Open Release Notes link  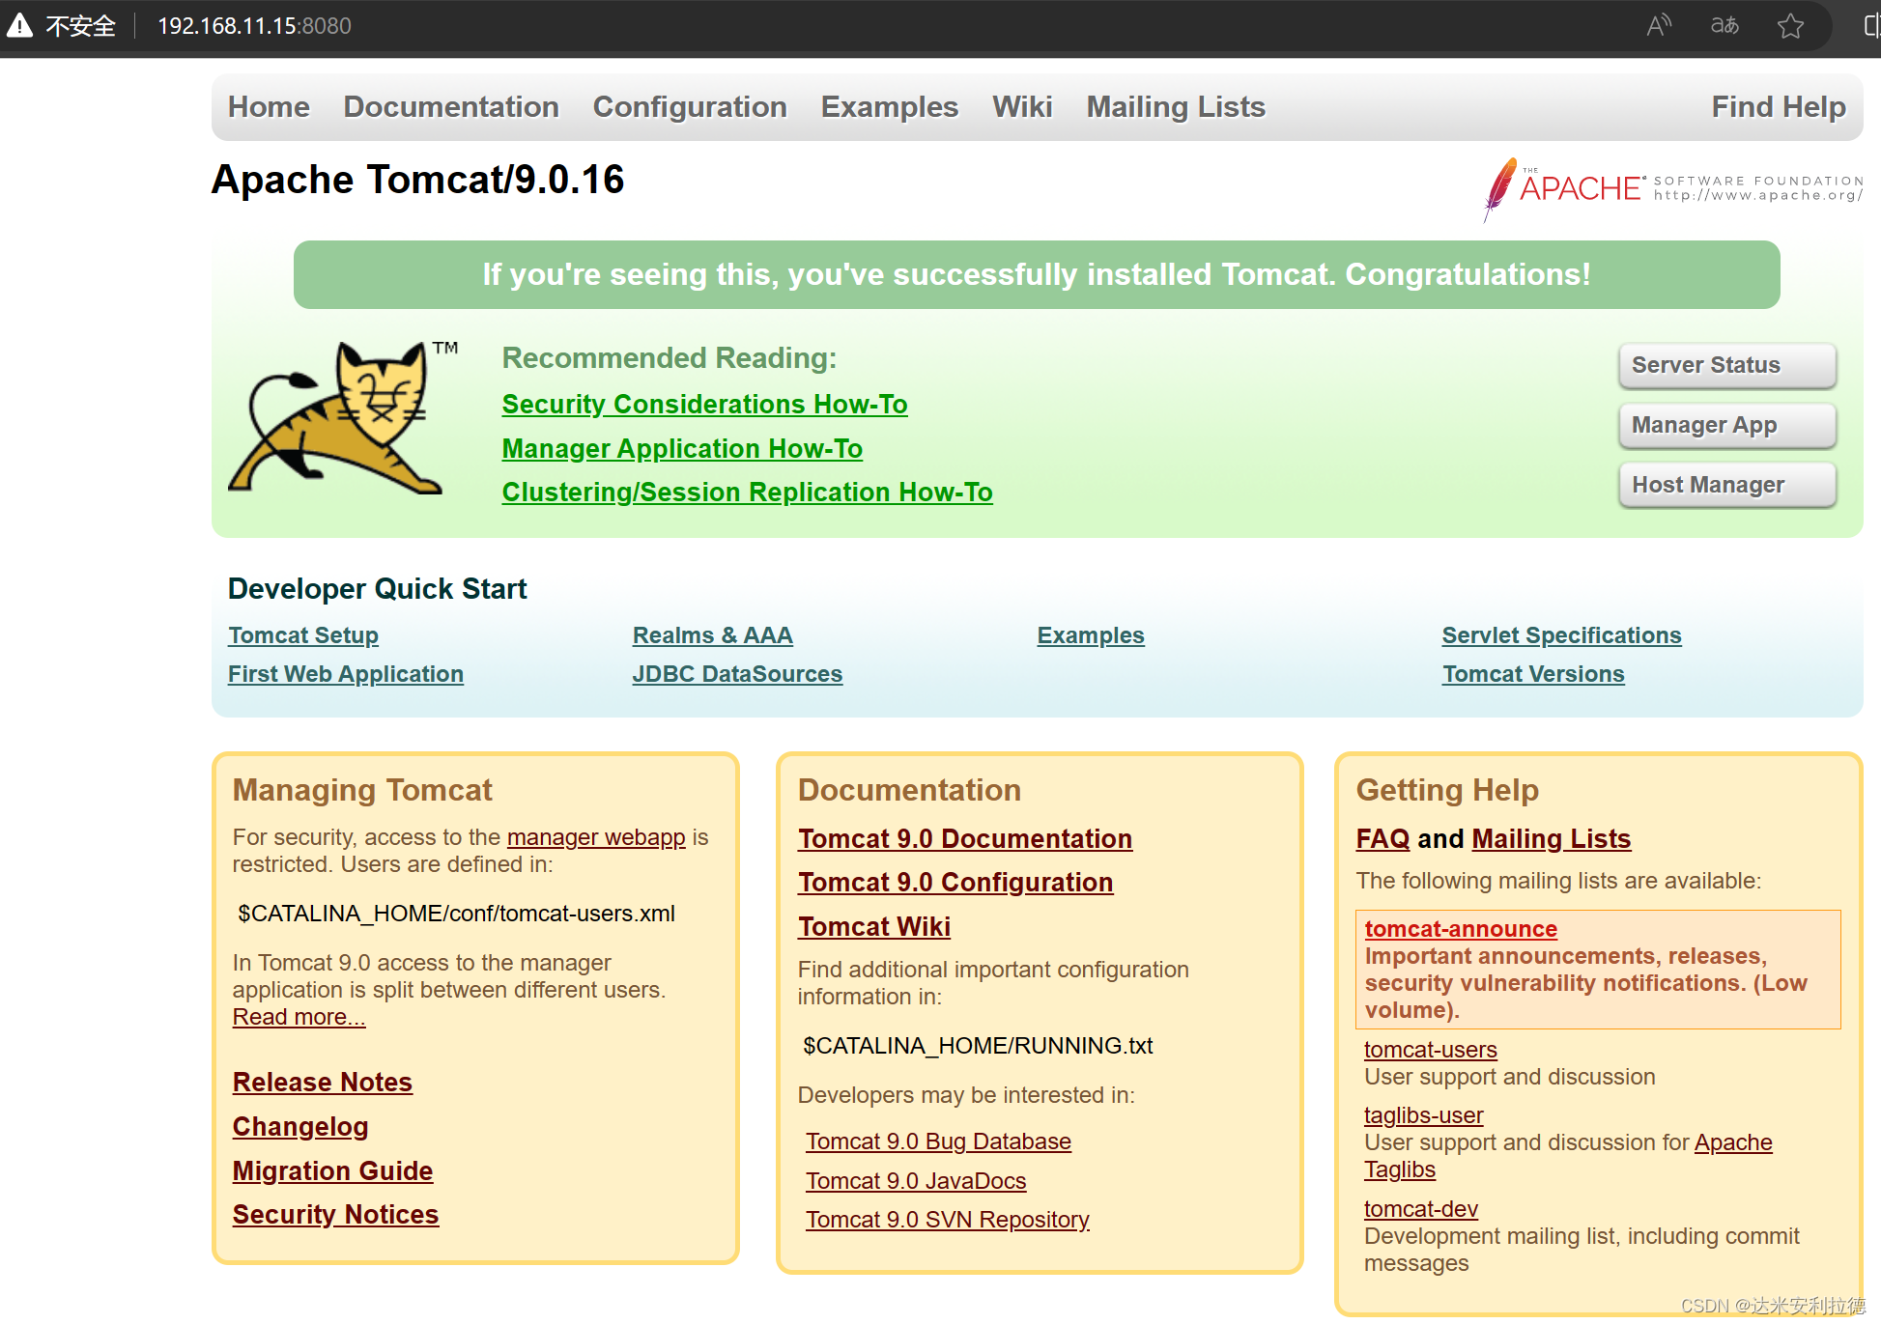coord(322,1083)
